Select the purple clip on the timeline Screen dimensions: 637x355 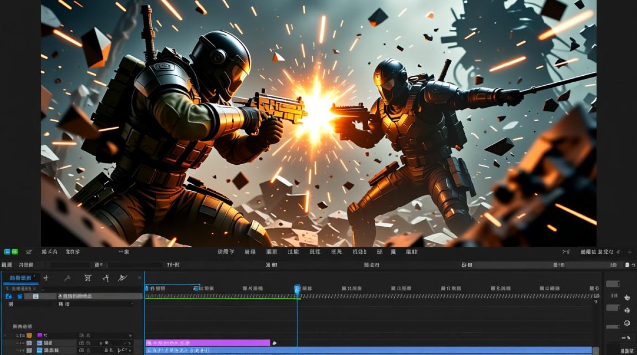(x=208, y=343)
